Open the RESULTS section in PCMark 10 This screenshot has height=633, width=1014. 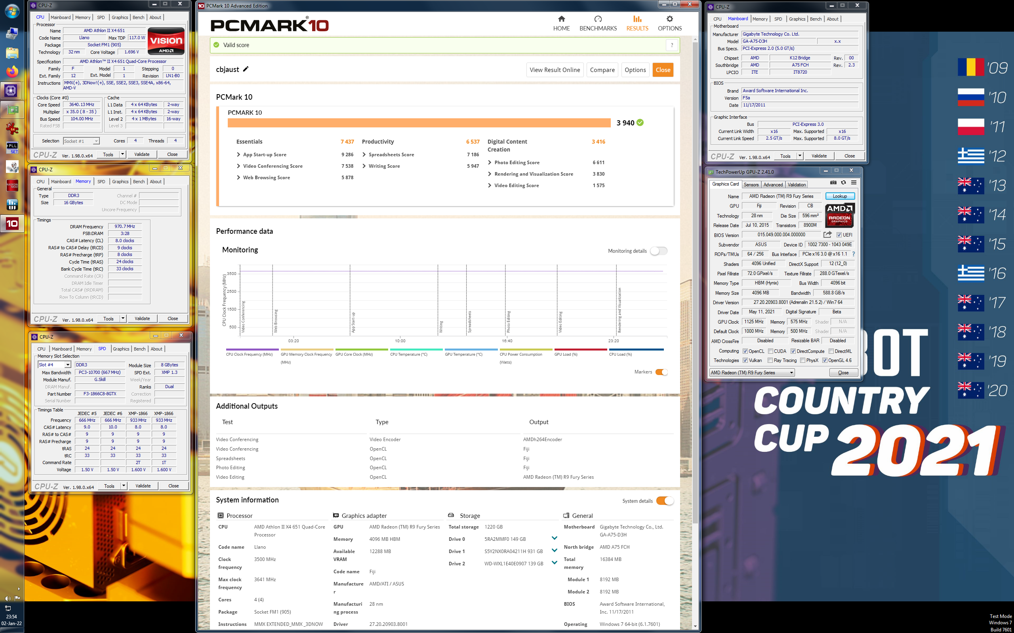(x=637, y=23)
